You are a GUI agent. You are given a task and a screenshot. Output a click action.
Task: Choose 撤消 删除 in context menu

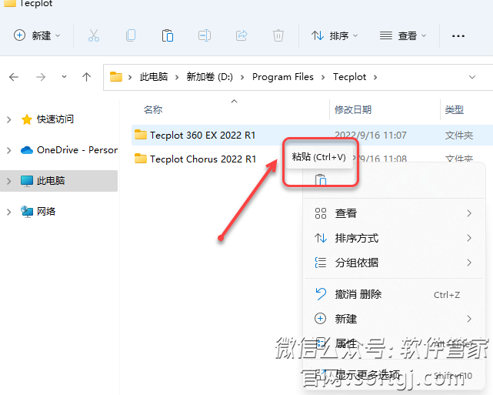coord(394,295)
